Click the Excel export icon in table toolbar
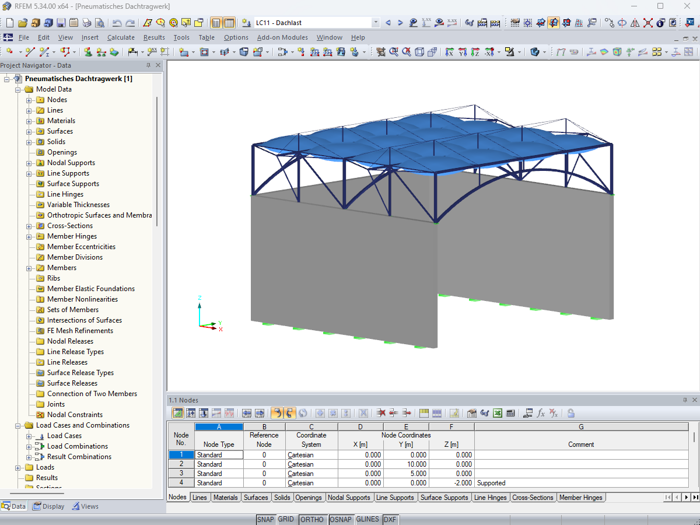 498,413
